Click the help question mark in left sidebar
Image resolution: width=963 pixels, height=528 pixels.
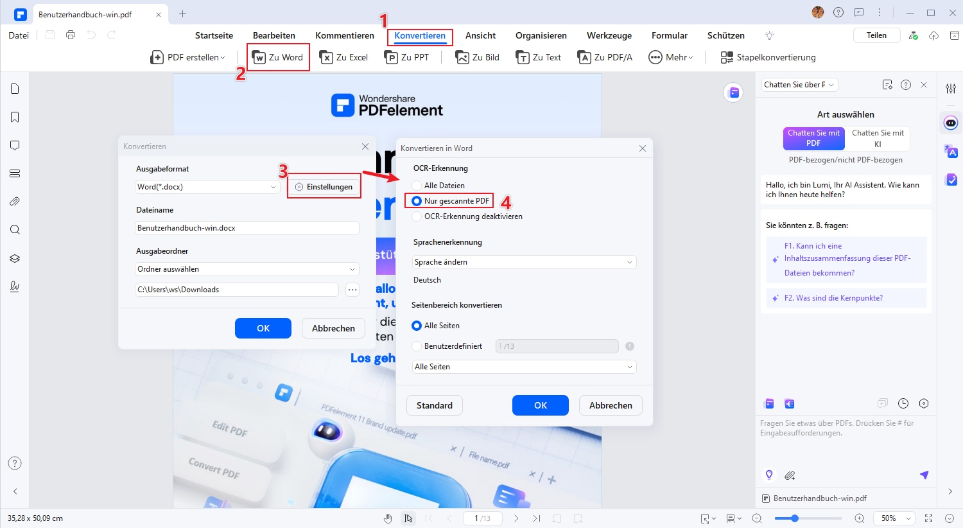[15, 463]
